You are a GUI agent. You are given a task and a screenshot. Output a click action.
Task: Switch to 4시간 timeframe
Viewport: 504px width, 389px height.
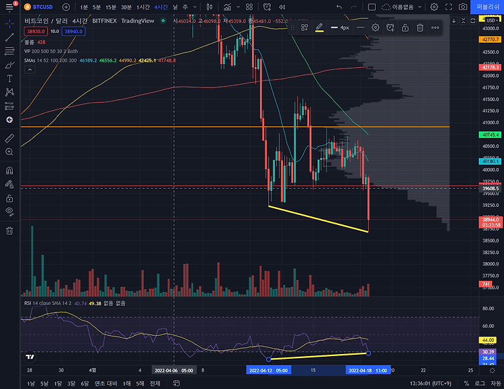point(161,7)
